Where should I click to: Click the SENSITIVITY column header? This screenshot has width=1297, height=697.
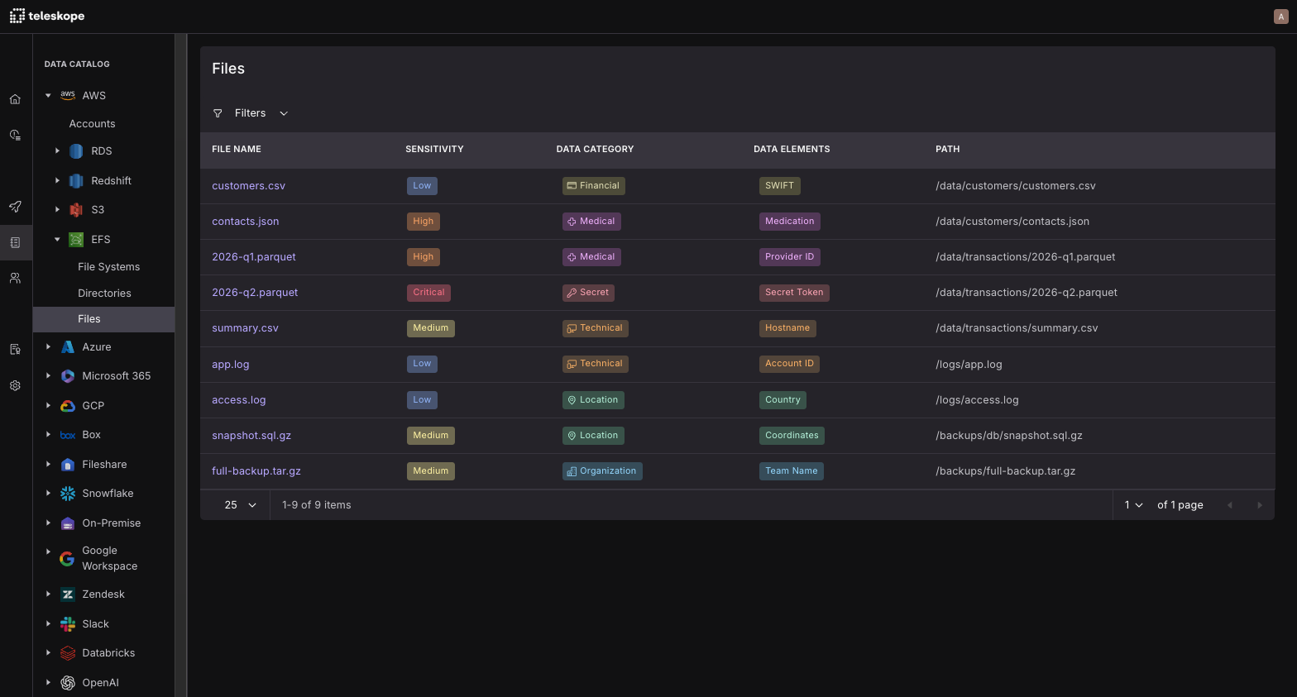coord(434,150)
